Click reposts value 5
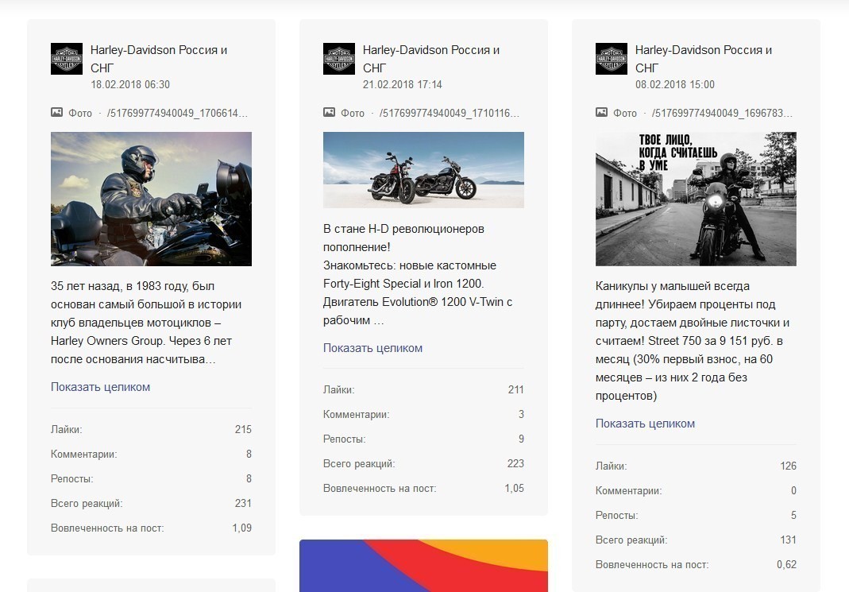Viewport: 849px width, 592px height. [x=793, y=515]
